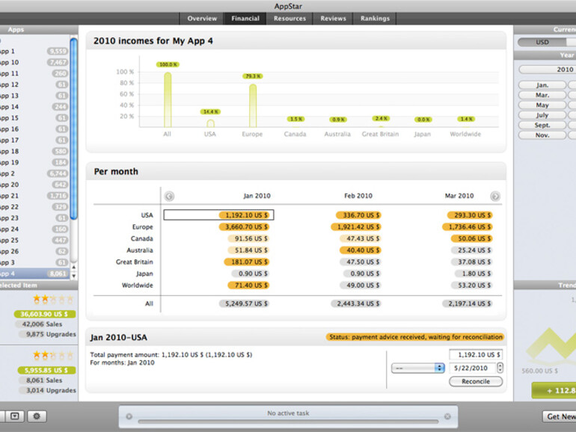Select the Japan Mar 2010 value 1.80 US $
This screenshot has height=432, width=576.
pos(474,274)
